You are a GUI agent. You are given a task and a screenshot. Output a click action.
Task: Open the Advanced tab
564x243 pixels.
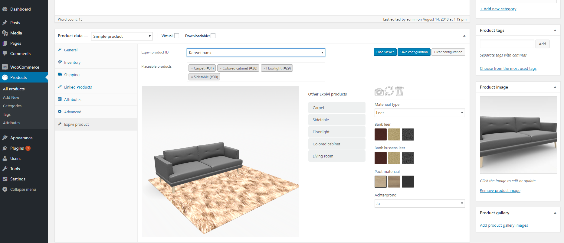[96, 112]
